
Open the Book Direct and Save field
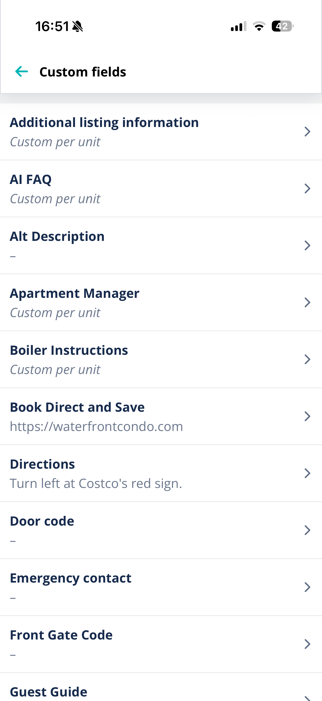pos(161,416)
